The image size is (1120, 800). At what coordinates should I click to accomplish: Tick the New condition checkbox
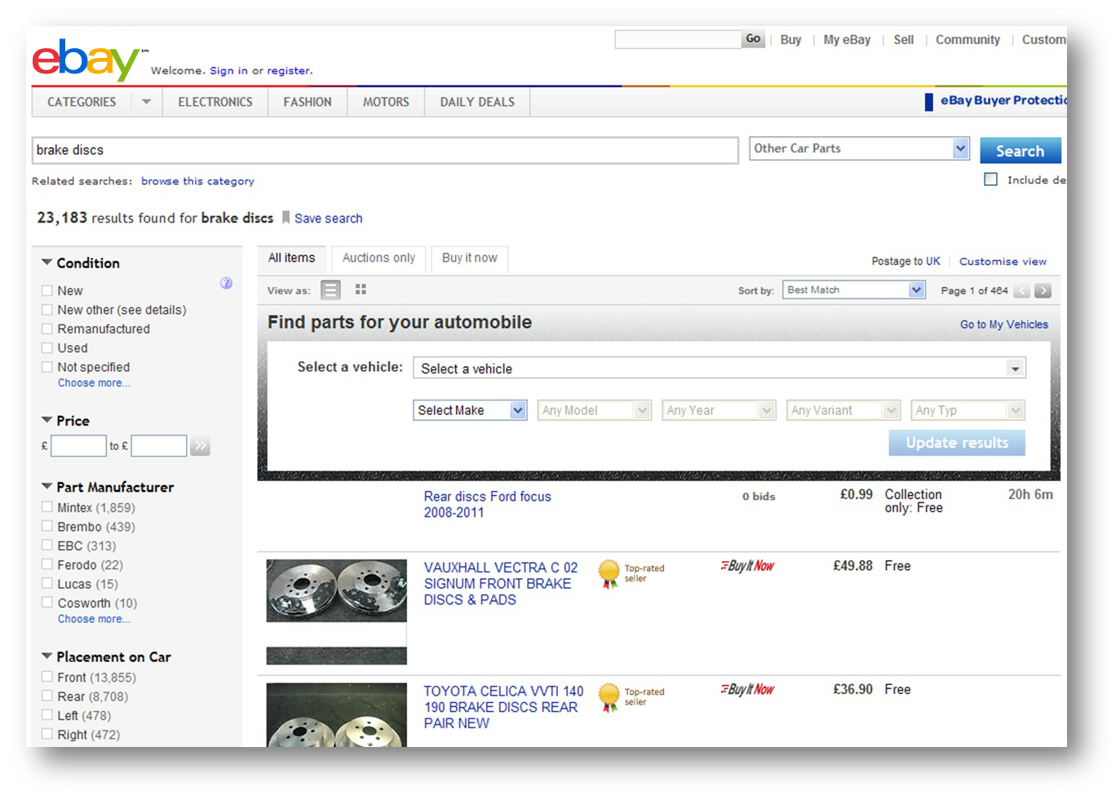[47, 290]
